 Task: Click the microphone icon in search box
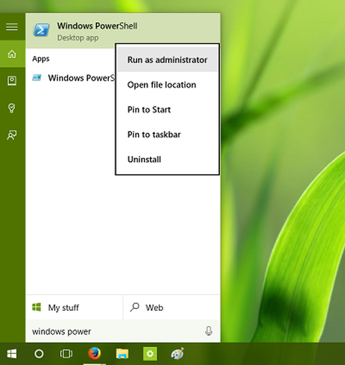tap(208, 331)
